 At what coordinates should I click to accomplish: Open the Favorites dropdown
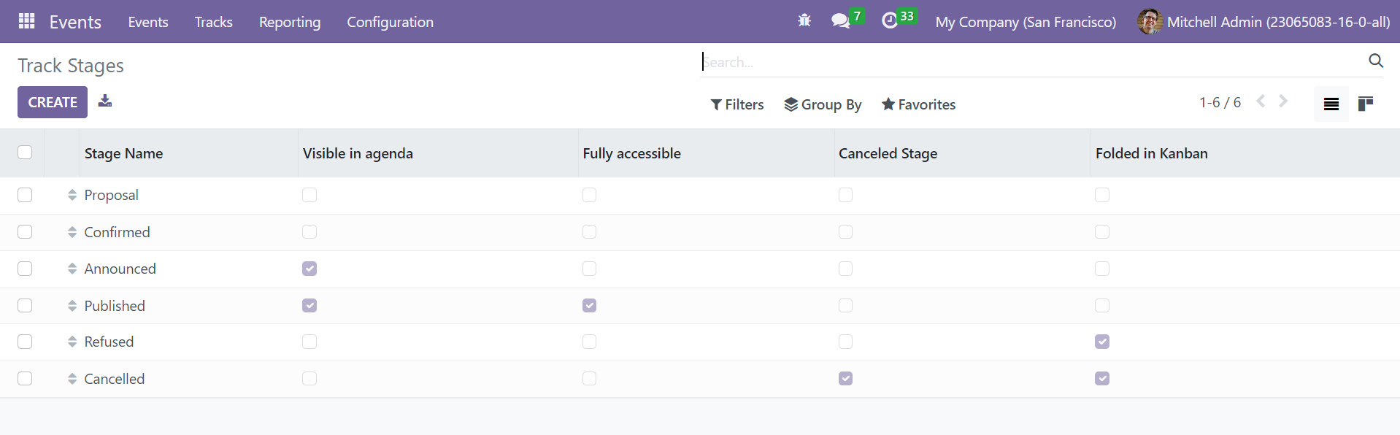918,104
